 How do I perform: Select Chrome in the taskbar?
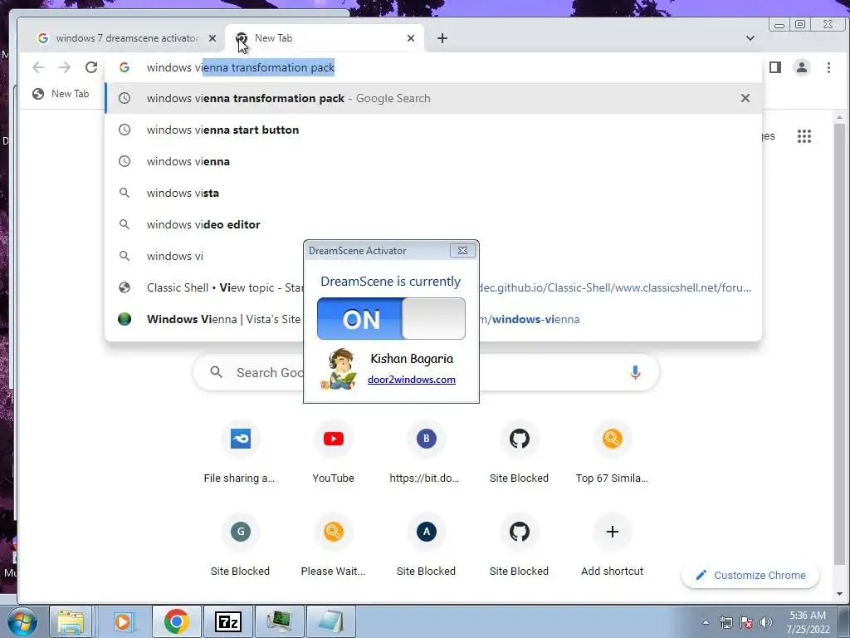point(177,621)
